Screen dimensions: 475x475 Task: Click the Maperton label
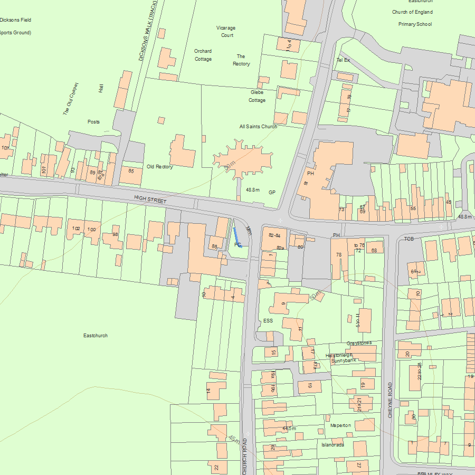[x=340, y=425]
